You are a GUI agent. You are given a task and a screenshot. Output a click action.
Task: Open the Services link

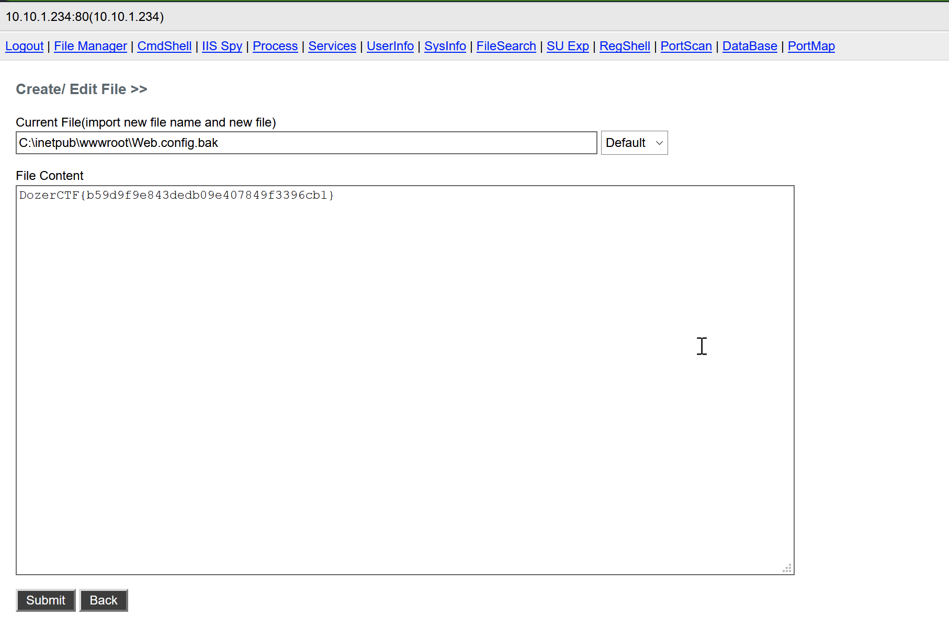pos(332,46)
